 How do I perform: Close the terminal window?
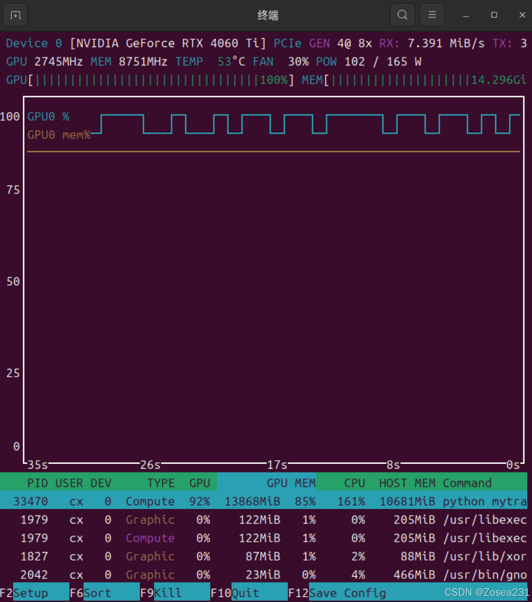tap(522, 15)
